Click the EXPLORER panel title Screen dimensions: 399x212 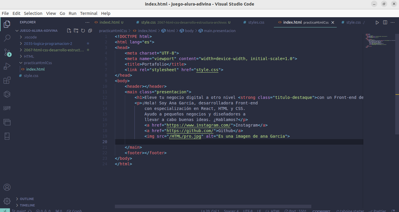tap(28, 22)
